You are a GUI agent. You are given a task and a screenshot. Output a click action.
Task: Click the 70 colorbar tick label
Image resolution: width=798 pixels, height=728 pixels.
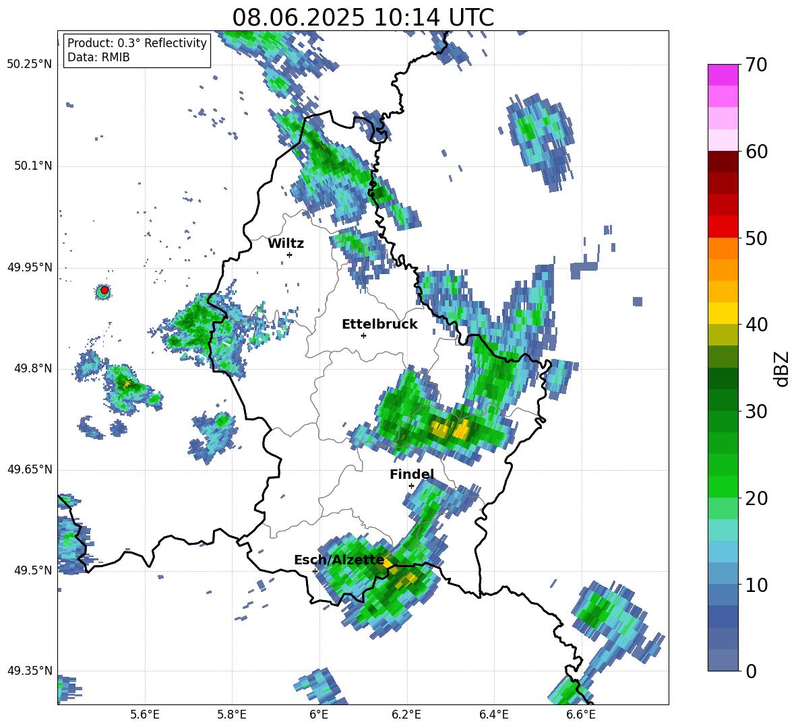pyautogui.click(x=756, y=65)
